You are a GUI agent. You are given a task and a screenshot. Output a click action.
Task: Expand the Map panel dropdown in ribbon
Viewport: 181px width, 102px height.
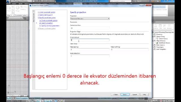tap(9, 15)
